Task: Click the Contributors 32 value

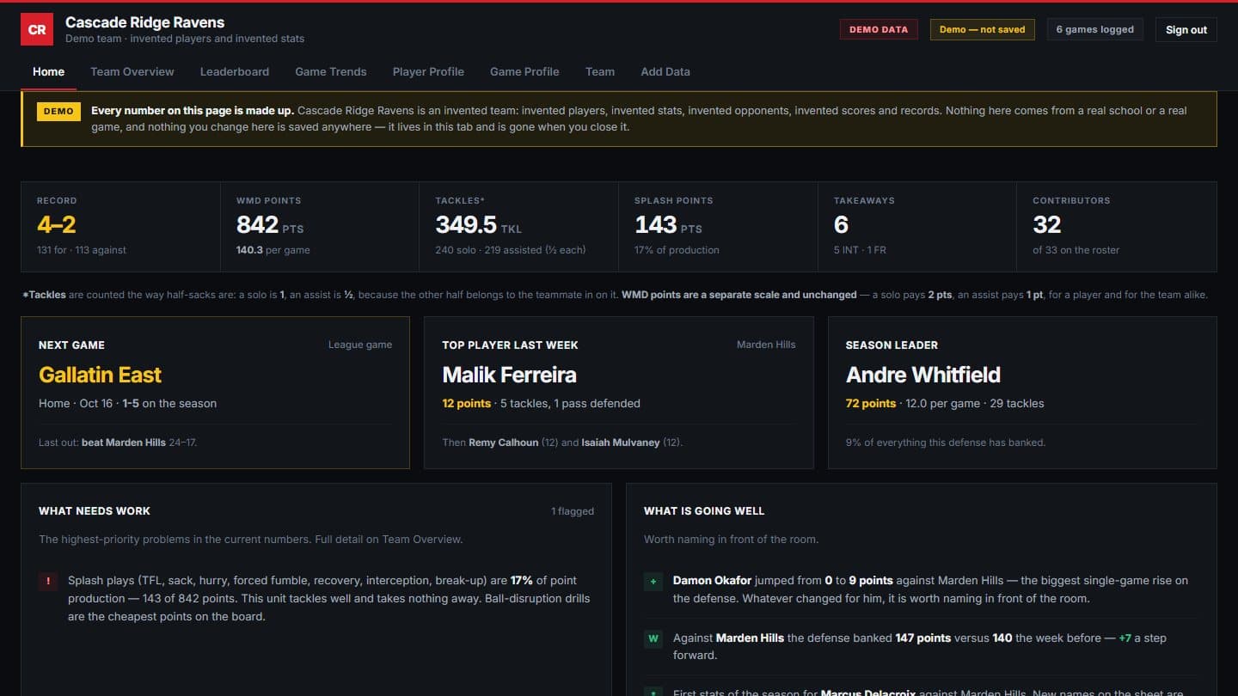Action: tap(1047, 225)
